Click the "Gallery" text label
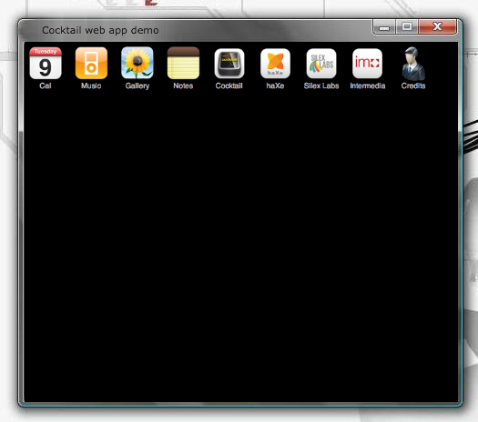The height and width of the screenshot is (422, 478). click(x=137, y=86)
